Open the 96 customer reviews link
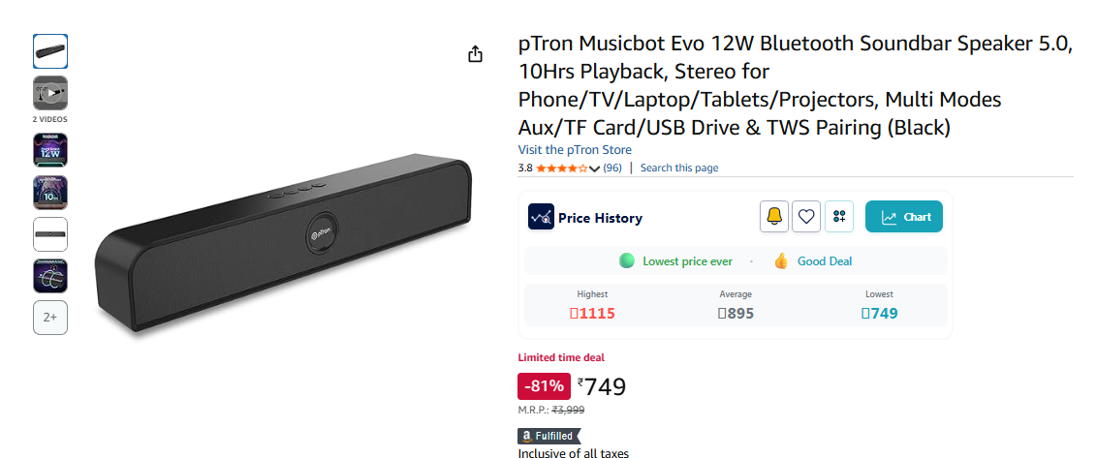Screen dimensions: 1097x458 pos(612,168)
